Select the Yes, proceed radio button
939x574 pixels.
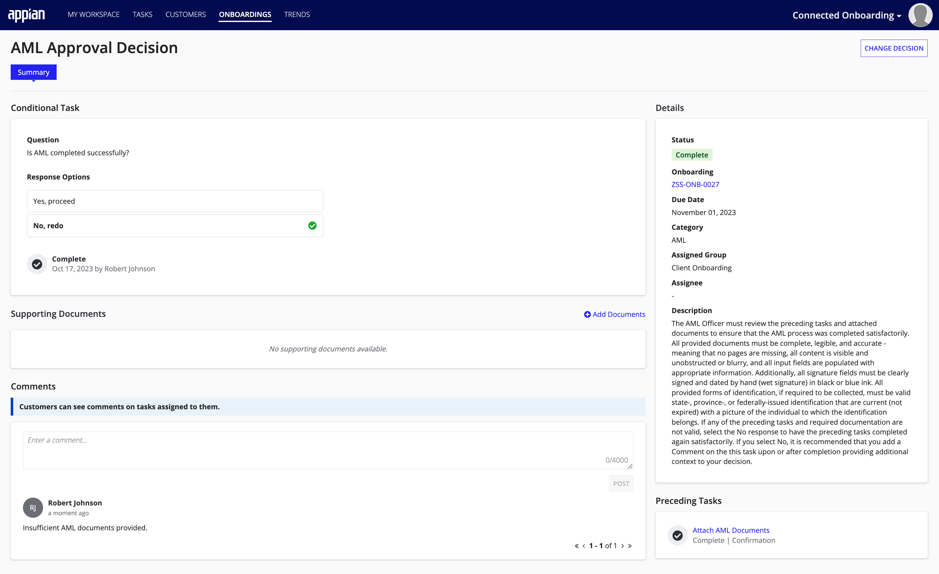coord(175,201)
